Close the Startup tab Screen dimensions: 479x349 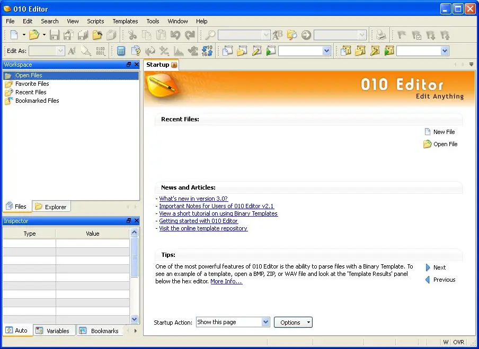coord(174,65)
